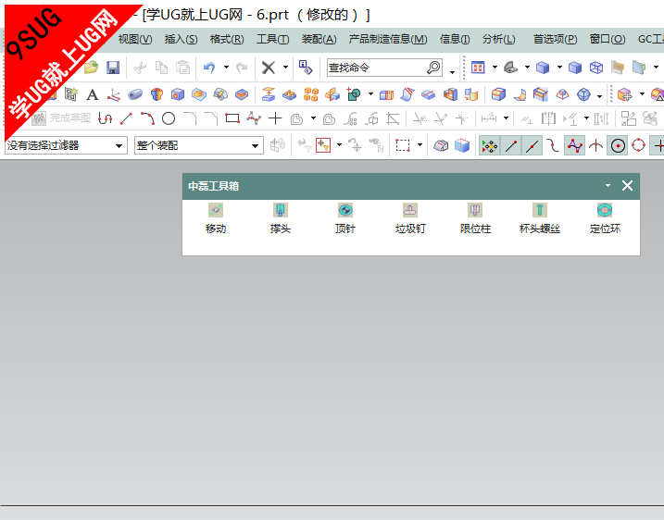The height and width of the screenshot is (520, 664).
Task: Click the 垃圾钉 tool in 中磊工具箱
Action: [x=410, y=218]
